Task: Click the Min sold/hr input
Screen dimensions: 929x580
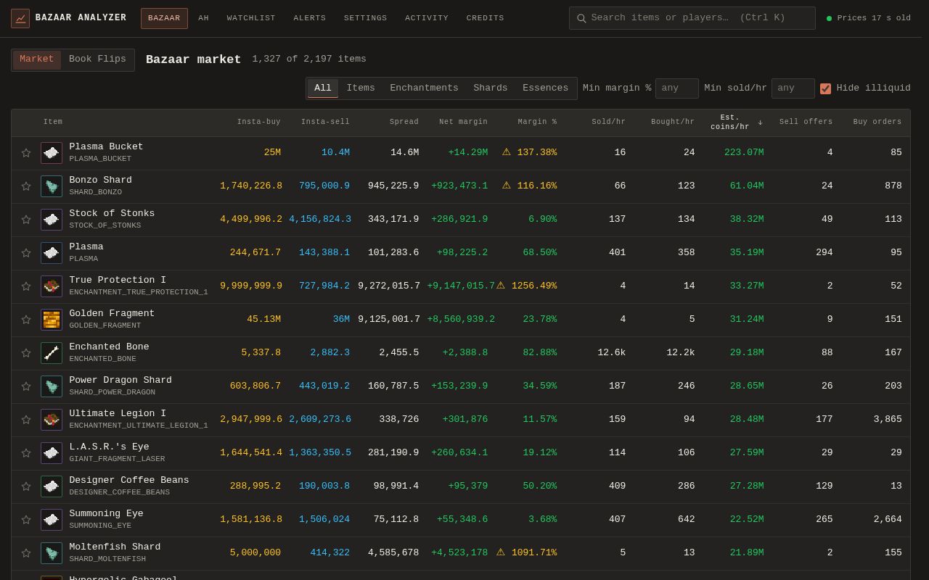Action: coord(793,88)
